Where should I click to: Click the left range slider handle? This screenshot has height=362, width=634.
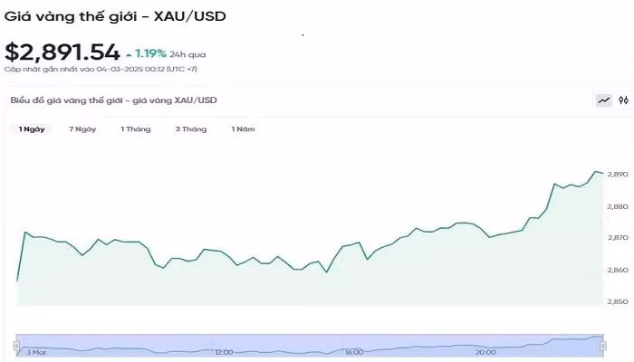[16, 343]
